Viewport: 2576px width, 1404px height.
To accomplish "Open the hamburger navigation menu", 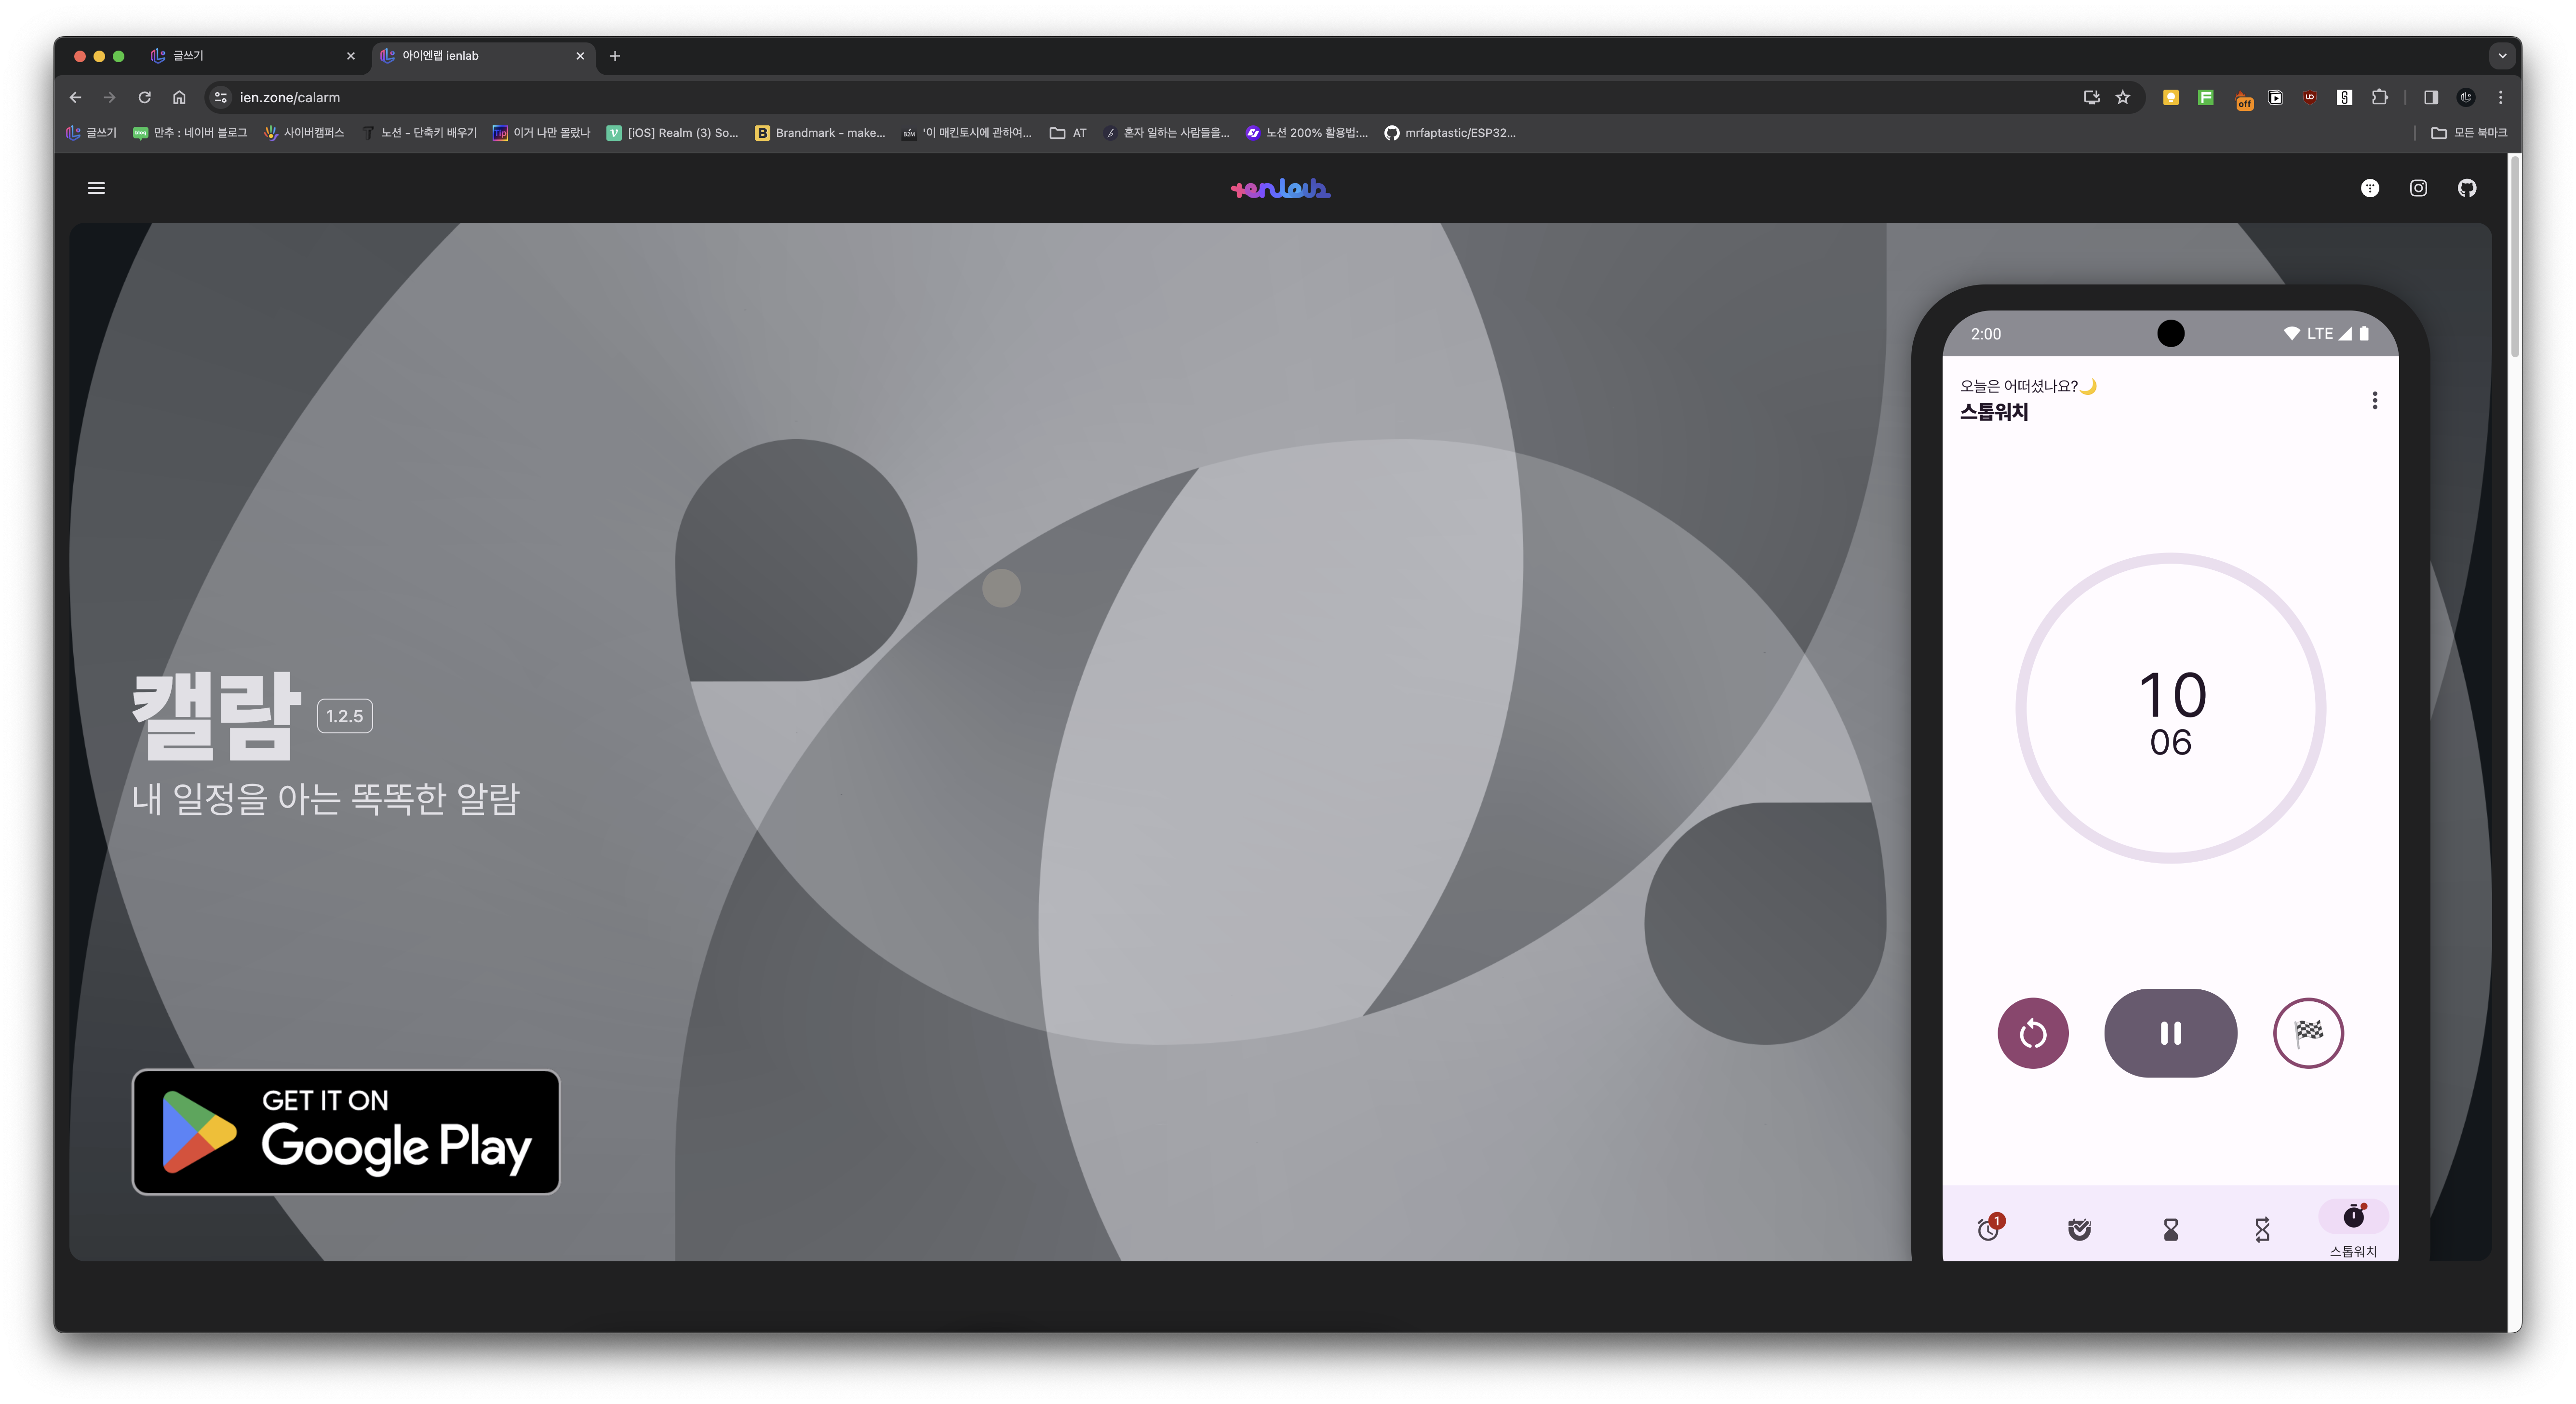I will coord(96,188).
